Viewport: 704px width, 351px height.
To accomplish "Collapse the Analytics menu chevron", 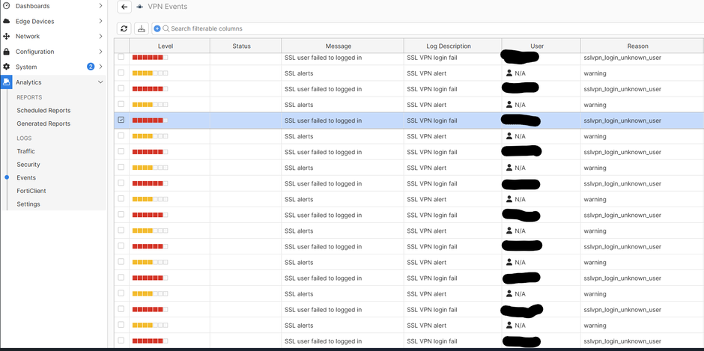I will (x=100, y=82).
